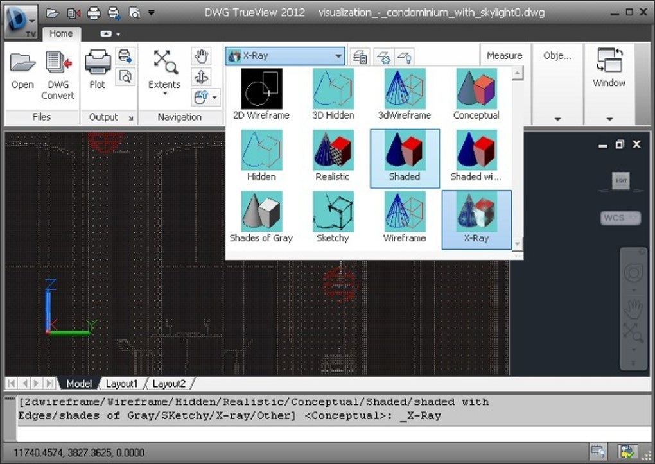Jump to last layout tab arrow
This screenshot has height=464, width=655.
[x=49, y=383]
